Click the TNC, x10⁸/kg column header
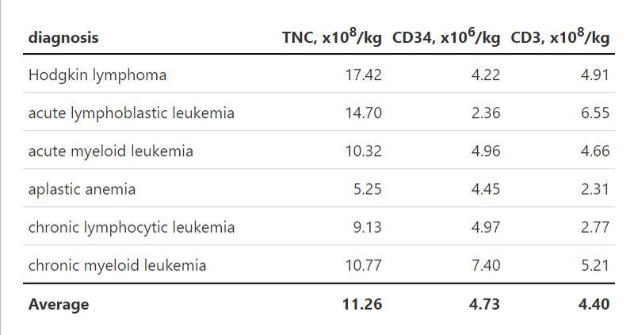 tap(332, 37)
